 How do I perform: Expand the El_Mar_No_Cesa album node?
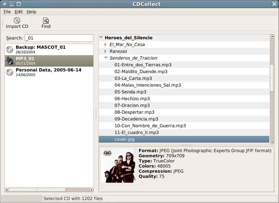coord(106,44)
